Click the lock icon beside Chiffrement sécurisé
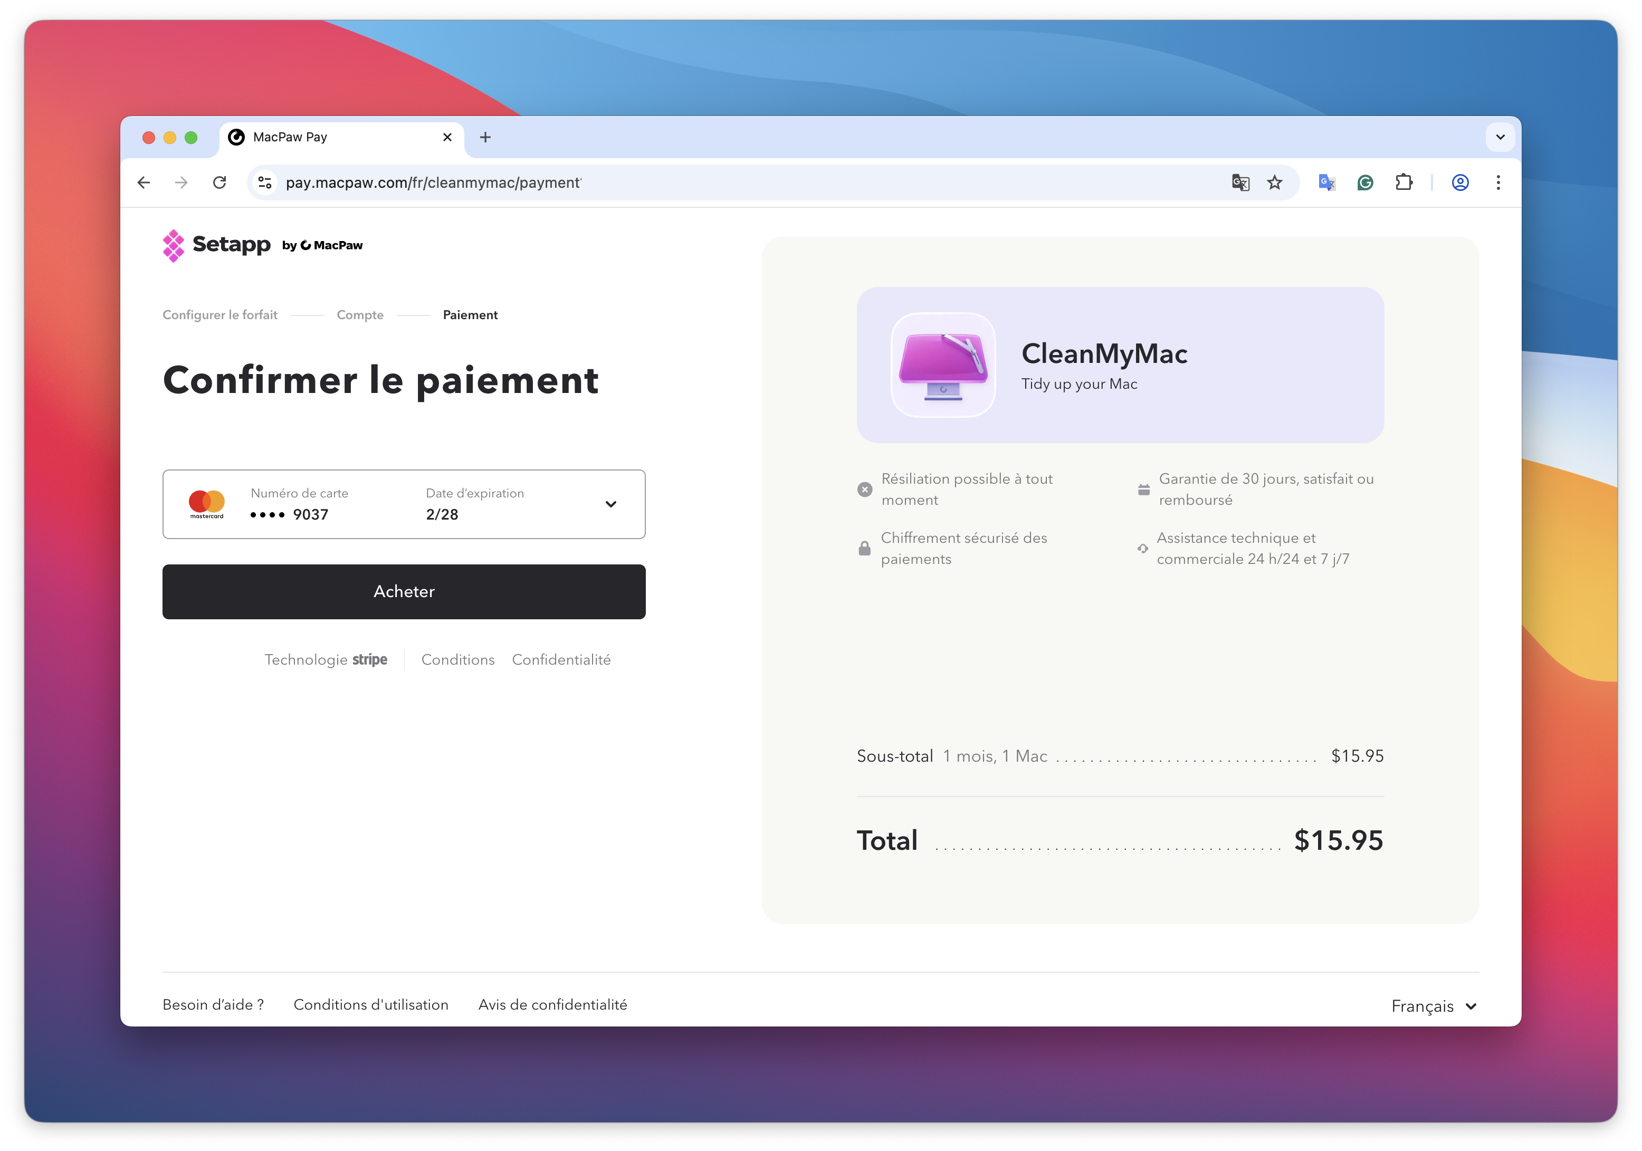This screenshot has width=1642, height=1151. [865, 548]
